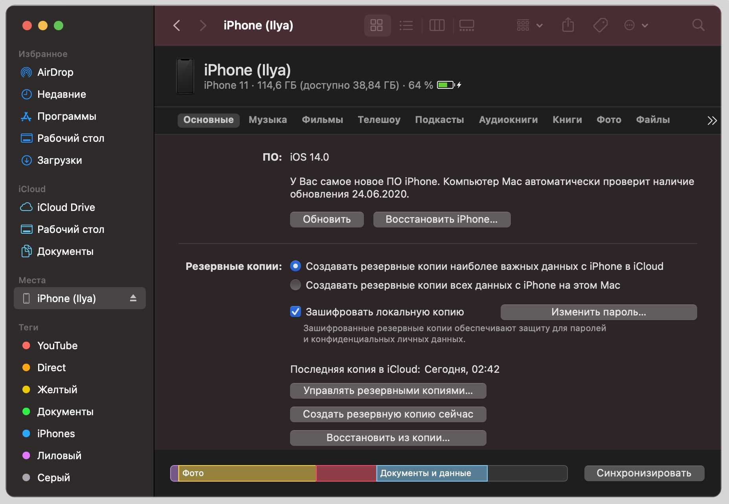The height and width of the screenshot is (504, 729).
Task: Go forward with the right chevron
Action: pyautogui.click(x=203, y=26)
